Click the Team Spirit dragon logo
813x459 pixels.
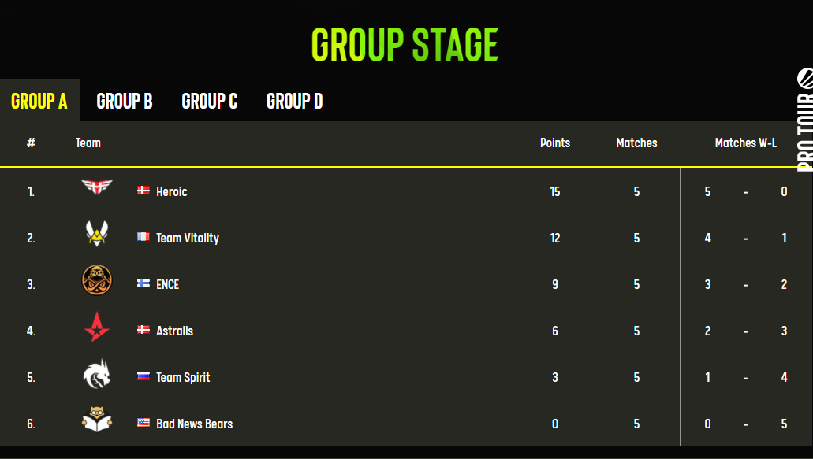(x=97, y=374)
